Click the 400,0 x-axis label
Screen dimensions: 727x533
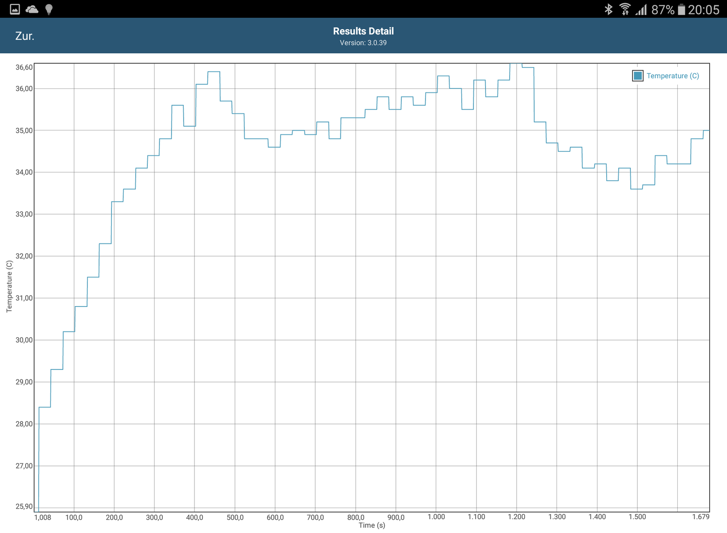pos(195,517)
